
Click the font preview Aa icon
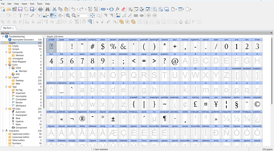click(x=14, y=9)
